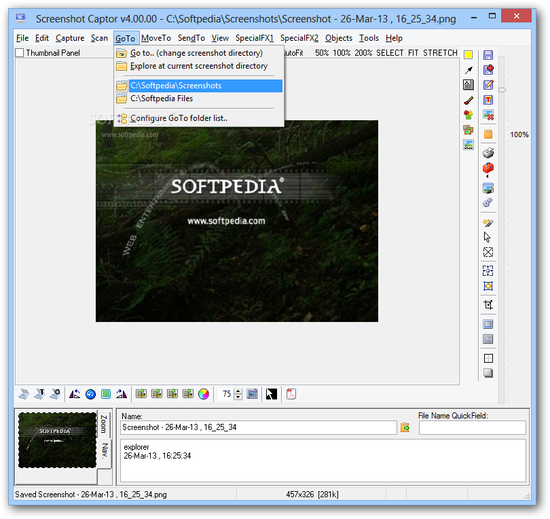Open the Capture menu
550x519 pixels.
point(70,38)
